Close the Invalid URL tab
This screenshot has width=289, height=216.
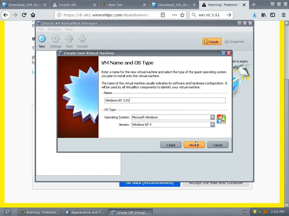95,5
